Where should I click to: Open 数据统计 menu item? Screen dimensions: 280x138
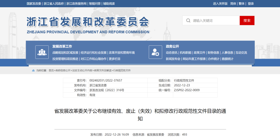(228, 59)
